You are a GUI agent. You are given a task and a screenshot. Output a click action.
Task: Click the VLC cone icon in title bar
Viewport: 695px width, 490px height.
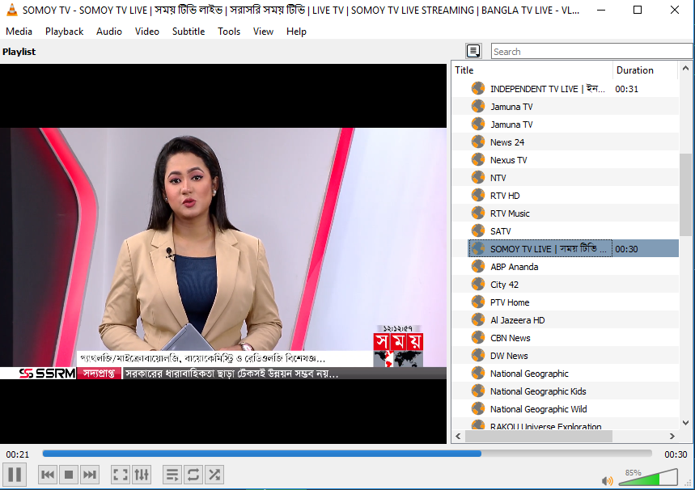(12, 10)
